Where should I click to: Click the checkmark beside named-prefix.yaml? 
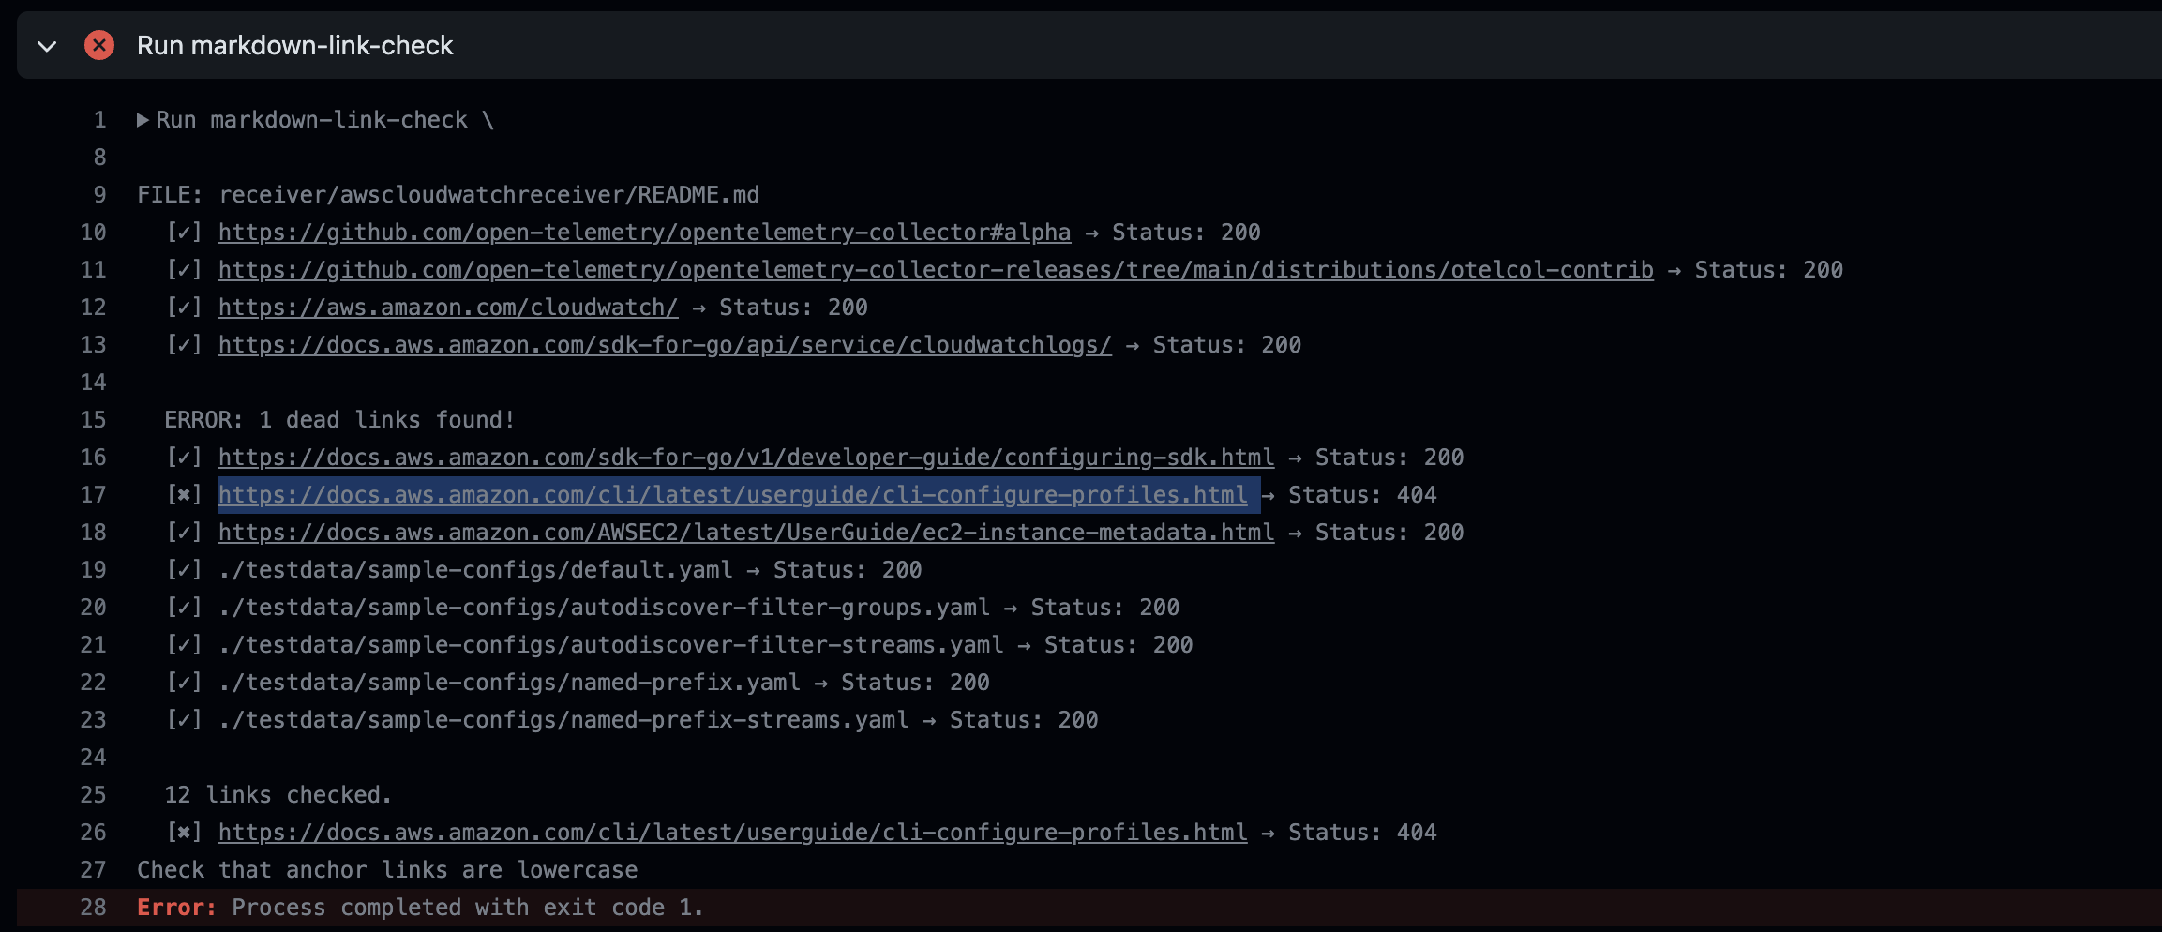pos(186,682)
